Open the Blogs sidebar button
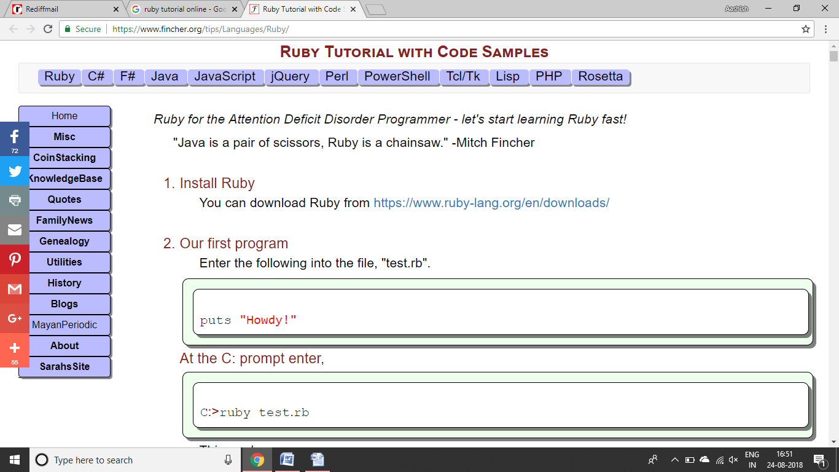 click(64, 304)
